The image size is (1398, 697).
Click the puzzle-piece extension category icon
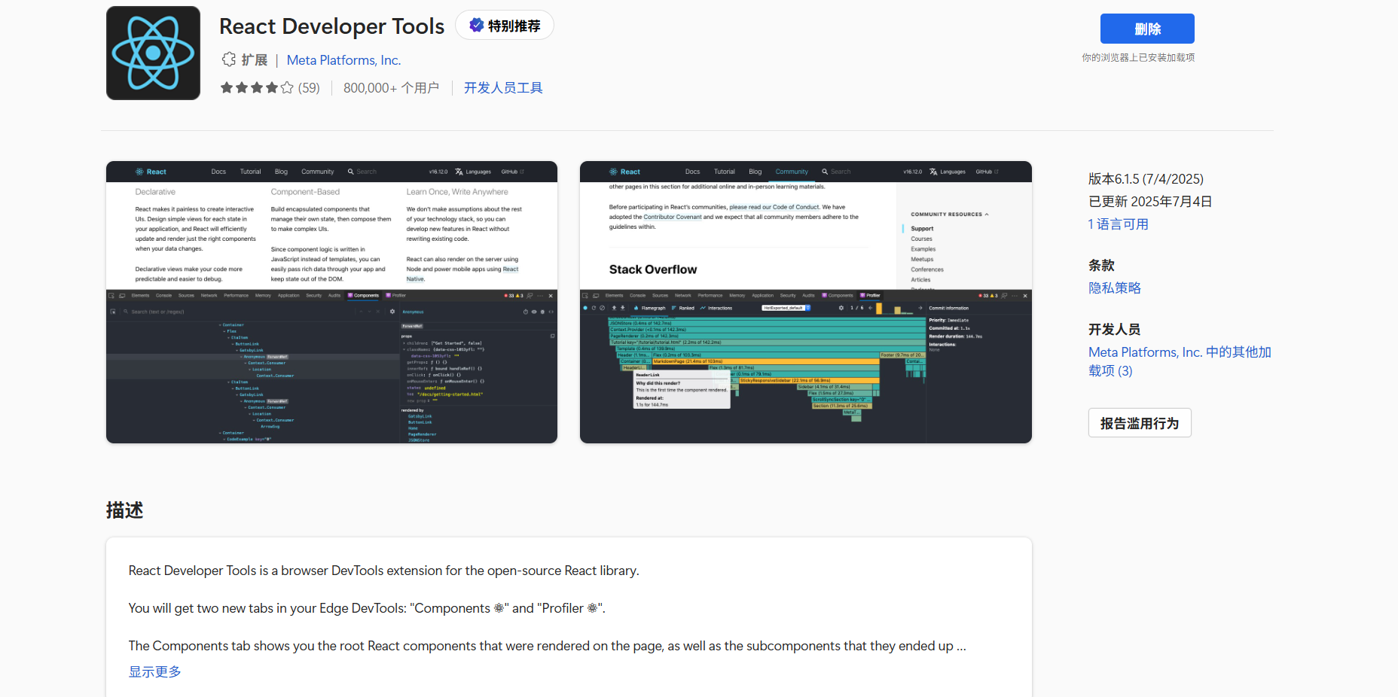229,59
